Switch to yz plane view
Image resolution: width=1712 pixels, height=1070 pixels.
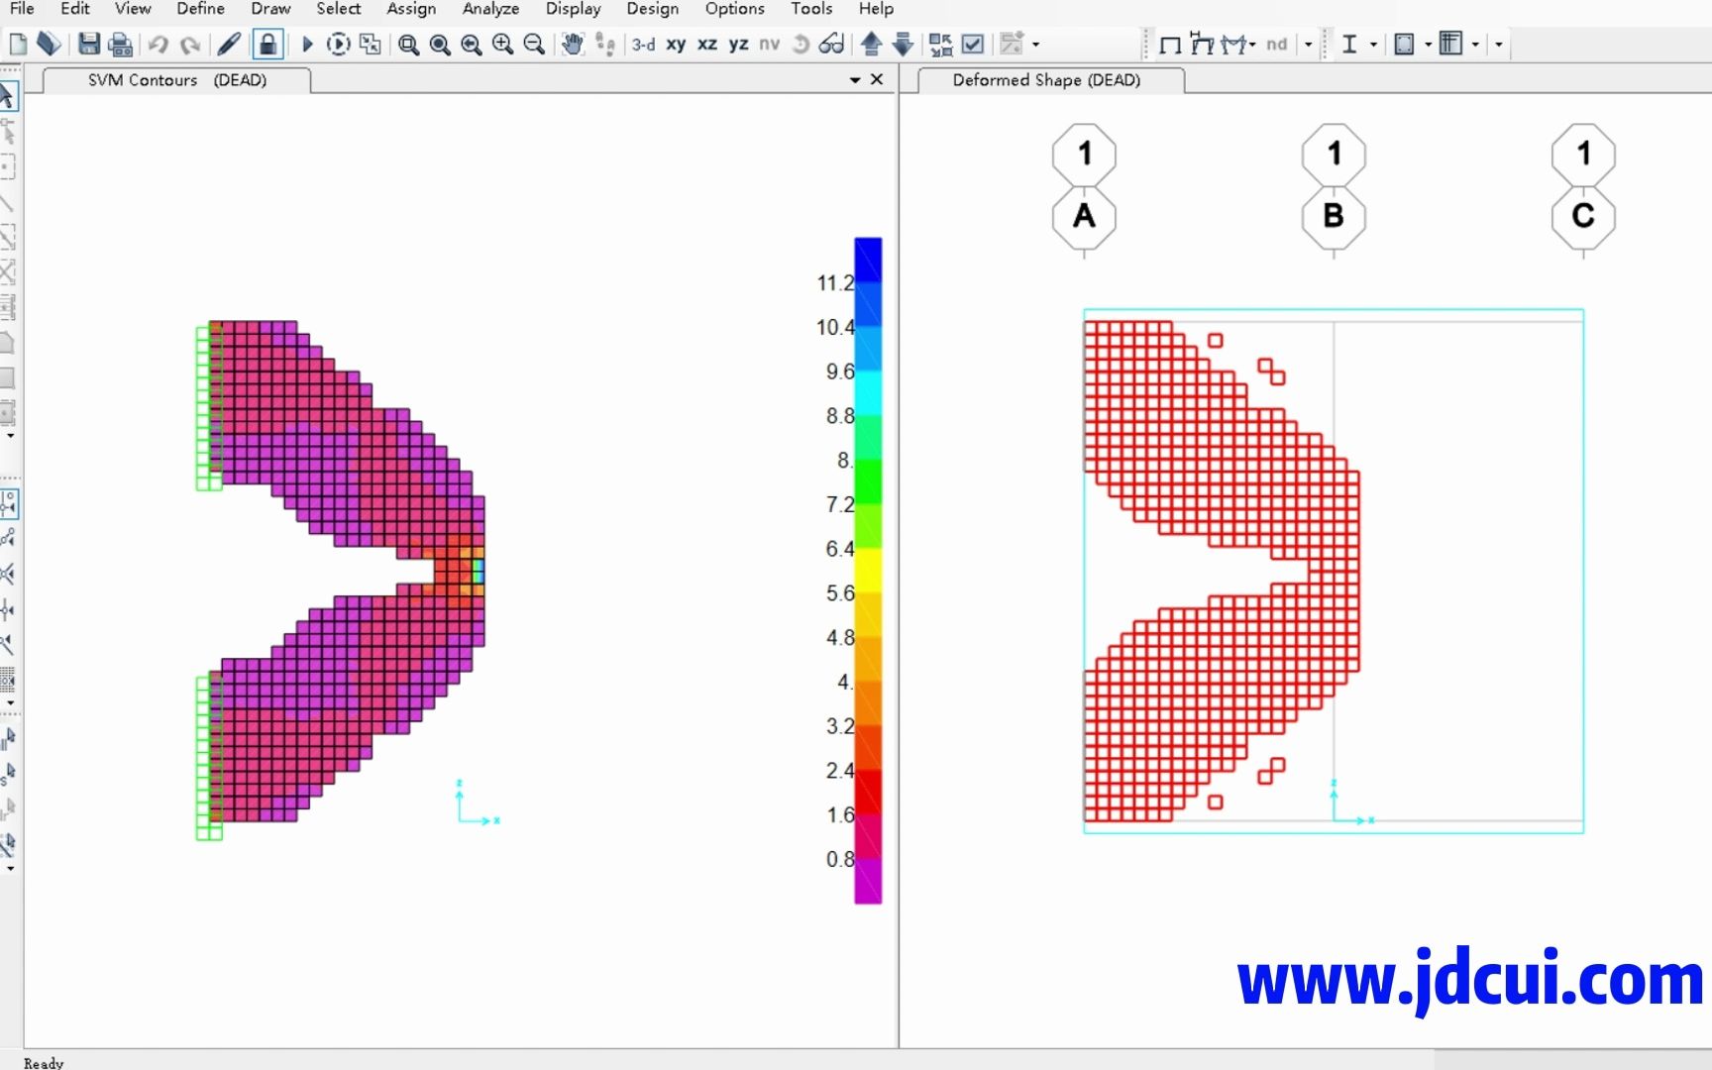(x=738, y=44)
